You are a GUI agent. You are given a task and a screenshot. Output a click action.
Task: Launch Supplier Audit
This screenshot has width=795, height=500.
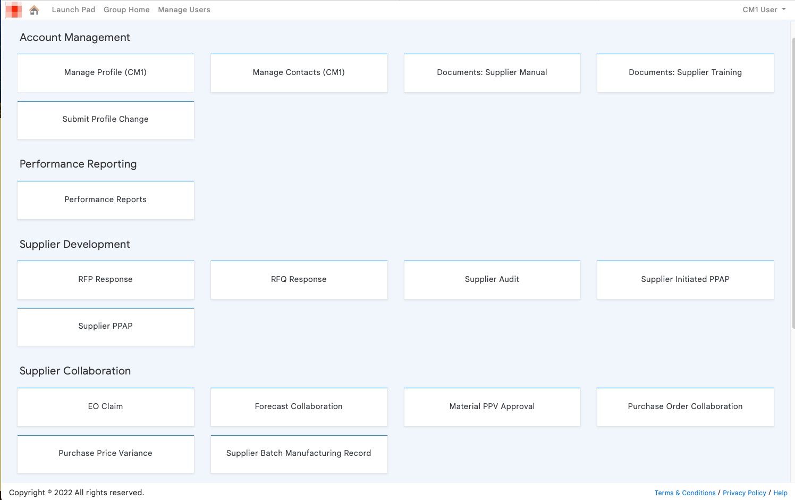492,280
